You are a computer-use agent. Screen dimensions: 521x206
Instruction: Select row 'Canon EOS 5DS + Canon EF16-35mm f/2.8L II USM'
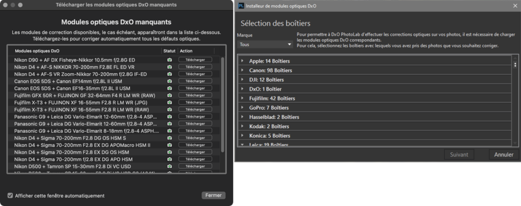pyautogui.click(x=113, y=88)
